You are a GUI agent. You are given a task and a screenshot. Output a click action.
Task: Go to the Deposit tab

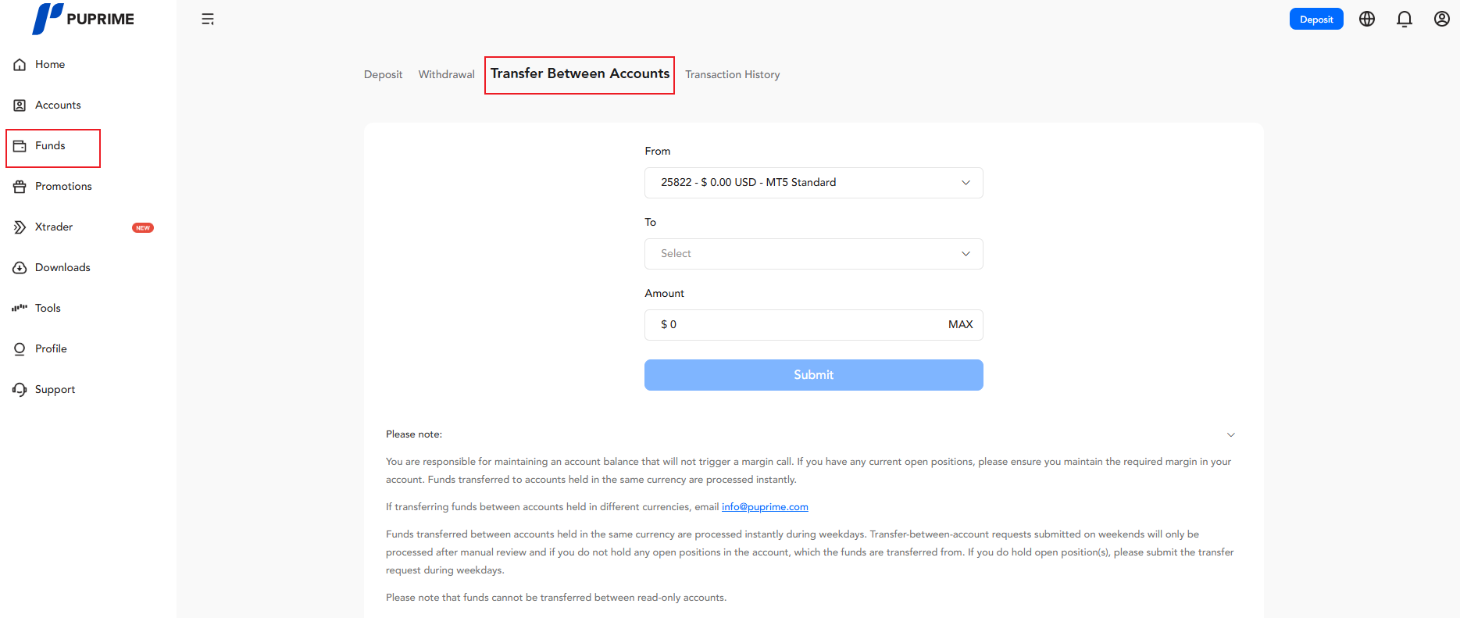click(x=383, y=75)
